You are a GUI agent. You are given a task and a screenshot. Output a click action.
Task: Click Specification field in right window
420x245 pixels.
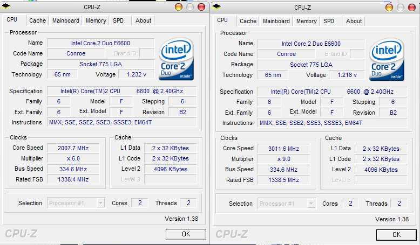[333, 92]
